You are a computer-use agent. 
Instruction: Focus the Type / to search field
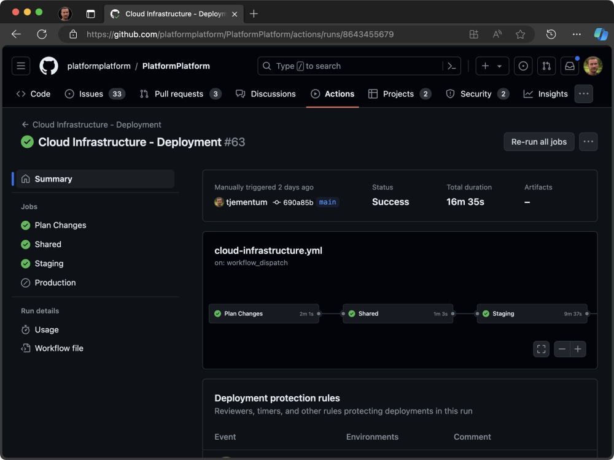359,66
